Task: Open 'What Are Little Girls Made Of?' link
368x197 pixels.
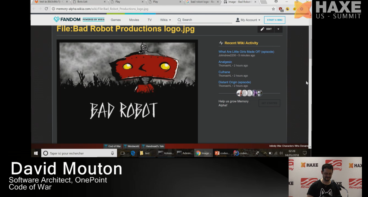Action: pos(246,52)
